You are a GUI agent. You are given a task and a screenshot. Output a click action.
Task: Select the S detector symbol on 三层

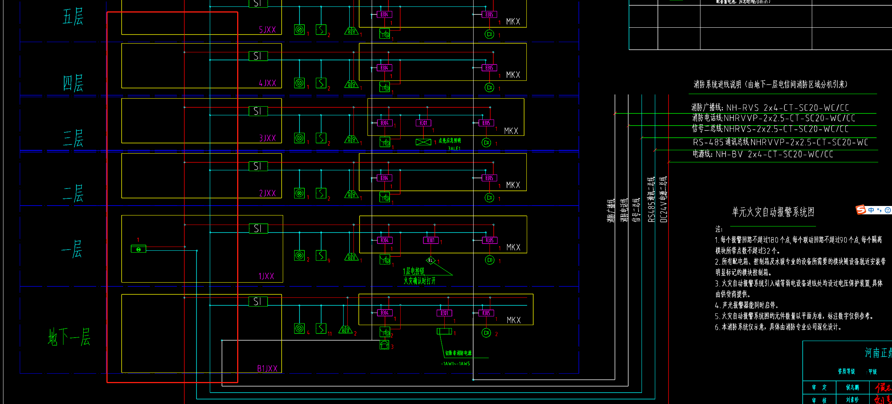point(321,138)
